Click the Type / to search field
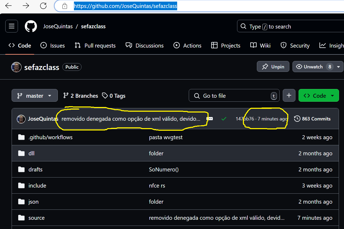344x229 pixels. click(290, 26)
